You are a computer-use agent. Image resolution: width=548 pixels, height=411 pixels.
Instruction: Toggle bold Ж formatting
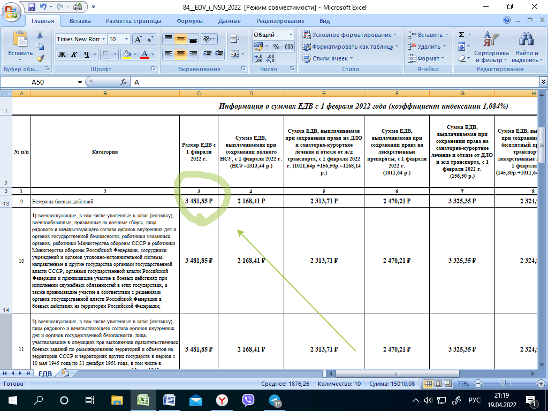[x=62, y=55]
